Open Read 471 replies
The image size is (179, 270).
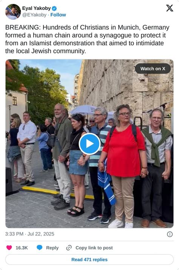point(89,259)
